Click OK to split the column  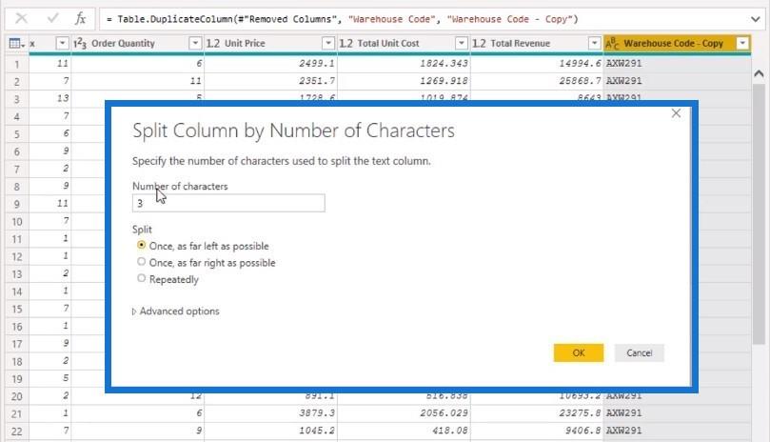pos(579,353)
